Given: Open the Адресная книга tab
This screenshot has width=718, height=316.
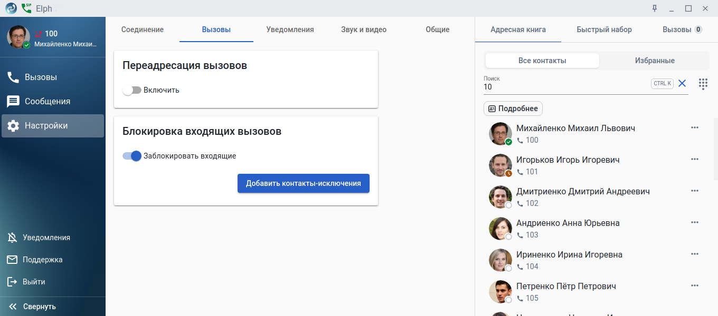Looking at the screenshot, I should [518, 29].
